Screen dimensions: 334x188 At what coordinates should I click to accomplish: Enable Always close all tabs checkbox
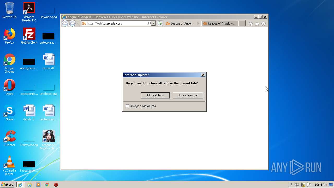pos(127,106)
